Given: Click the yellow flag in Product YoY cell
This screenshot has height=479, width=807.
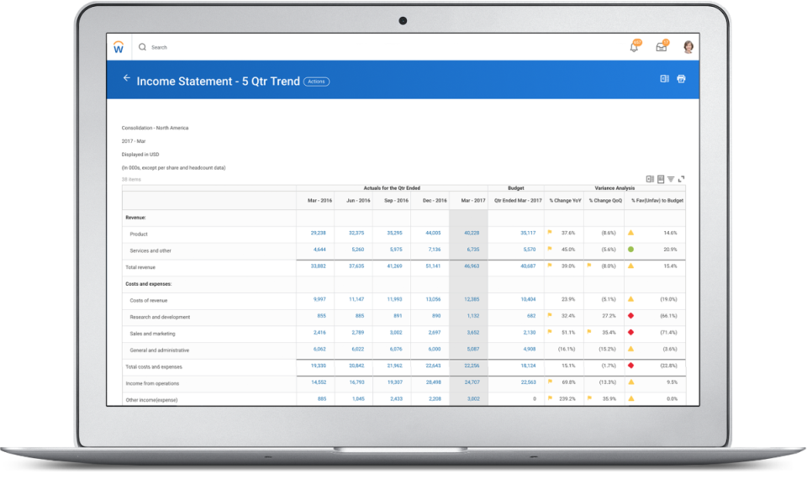Looking at the screenshot, I should pyautogui.click(x=550, y=233).
